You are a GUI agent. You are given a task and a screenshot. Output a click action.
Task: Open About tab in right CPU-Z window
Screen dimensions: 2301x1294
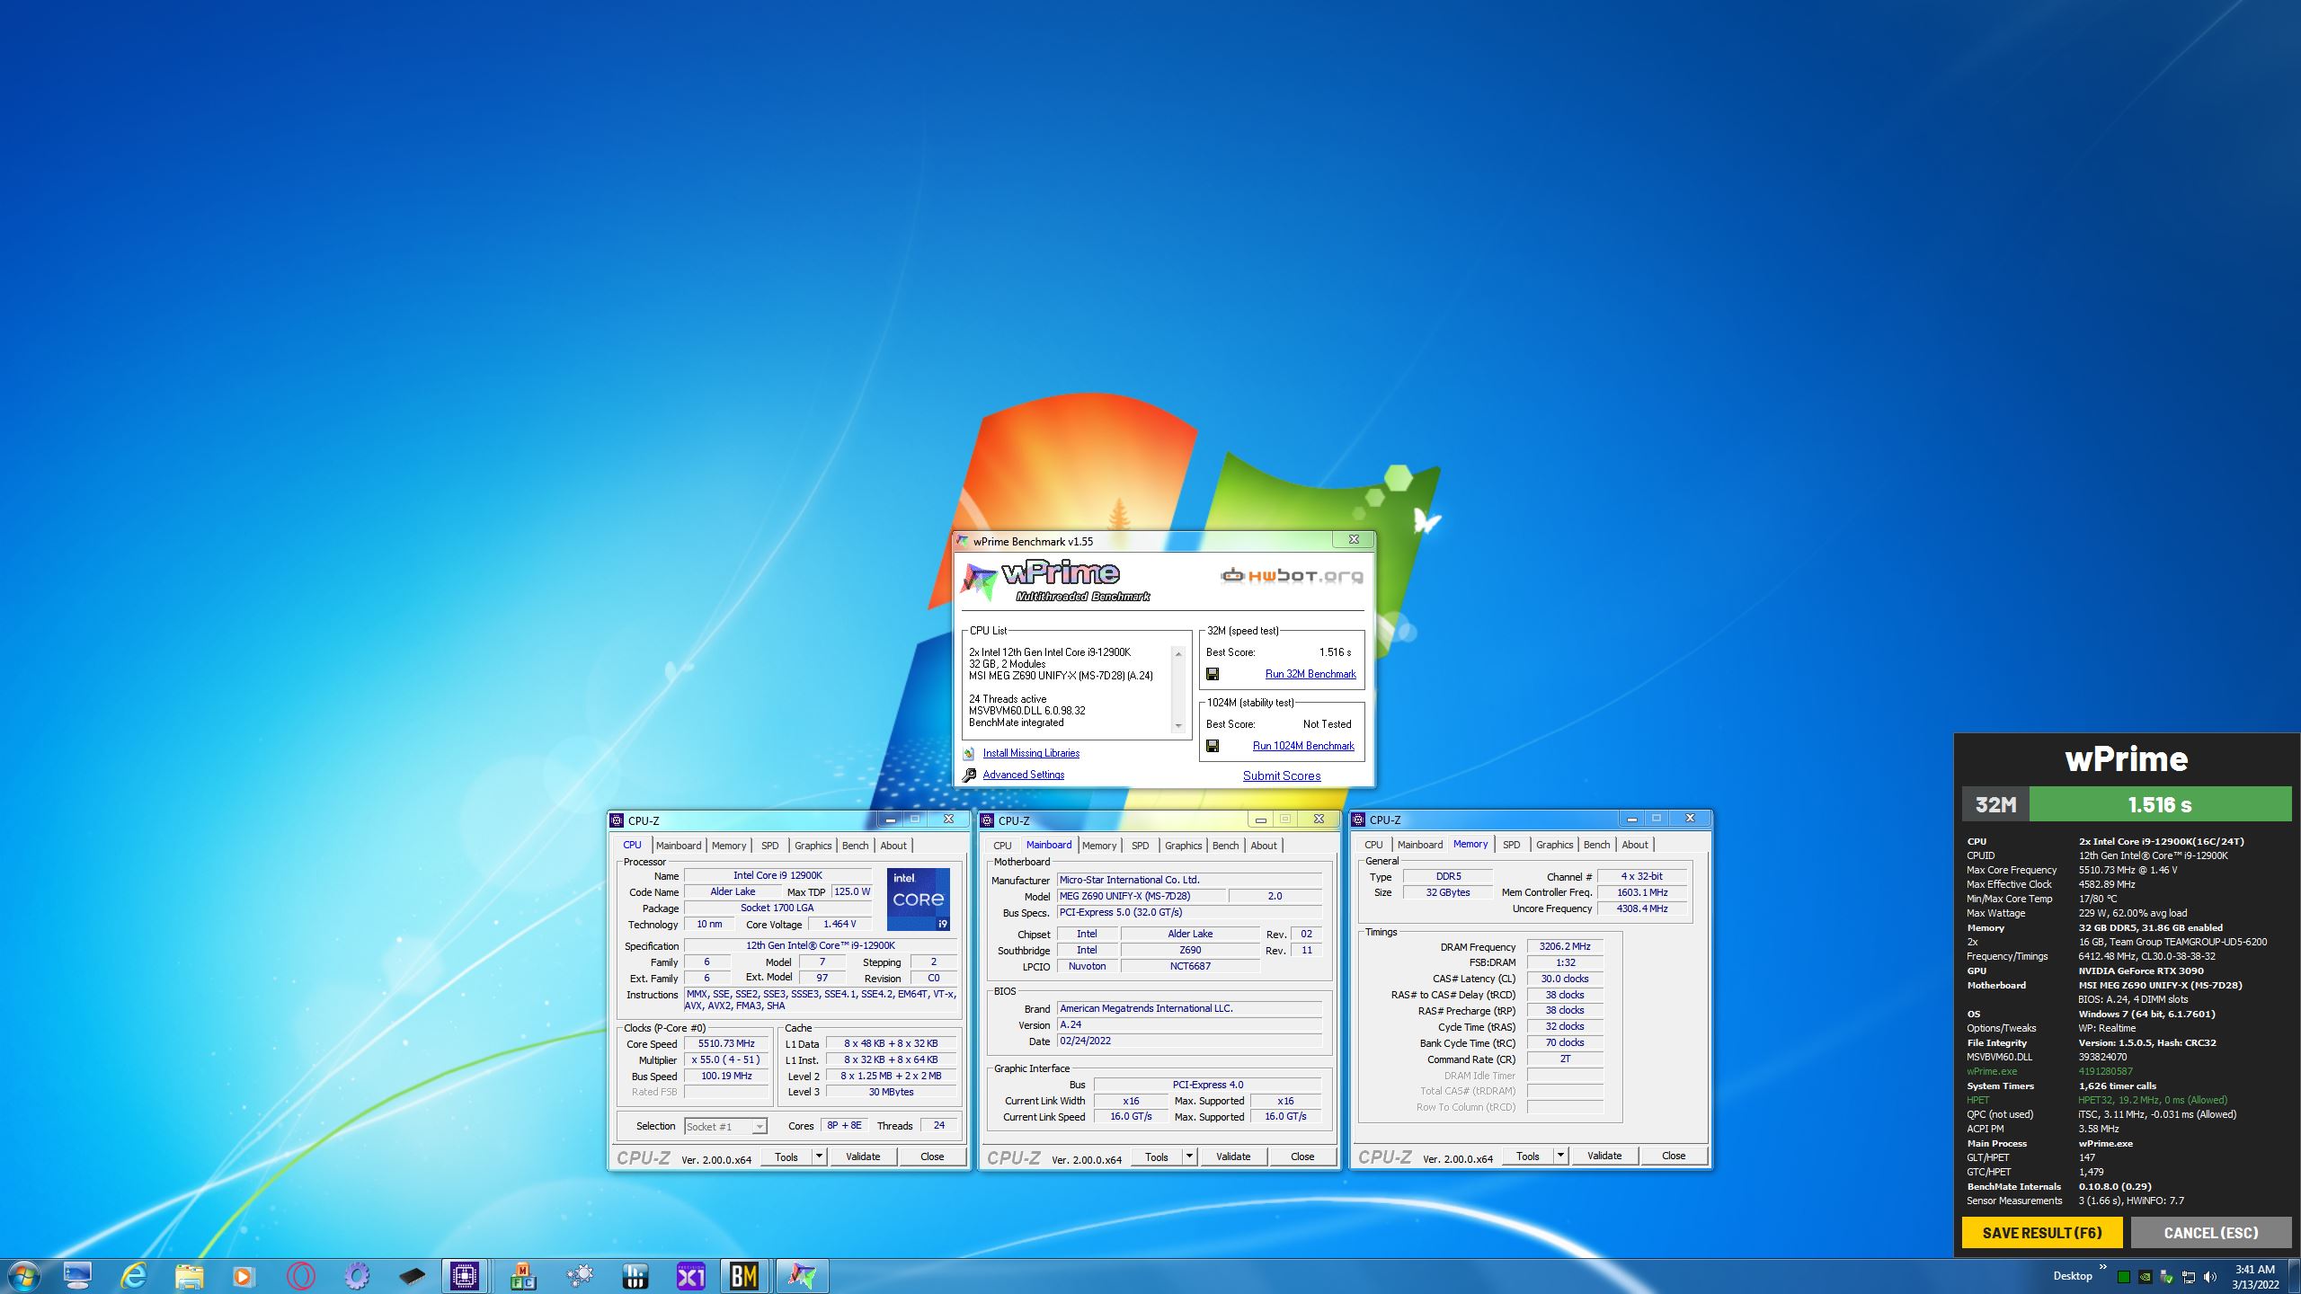1635,845
